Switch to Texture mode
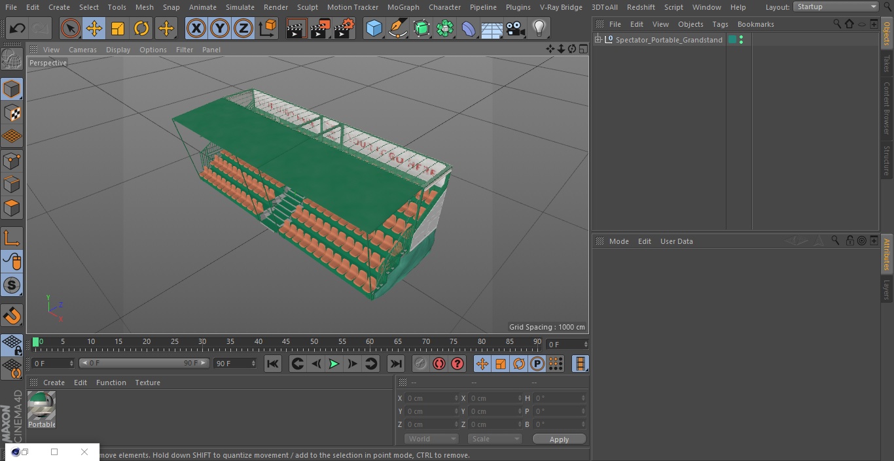This screenshot has height=461, width=894. pyautogui.click(x=12, y=112)
